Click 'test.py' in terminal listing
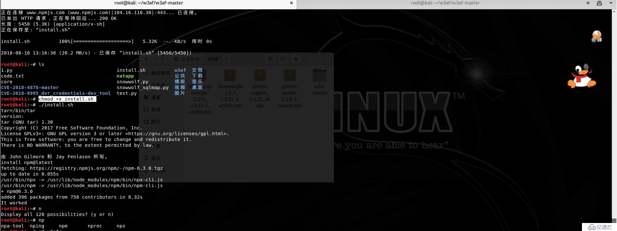Screen dimensions: 617x231 127,93
